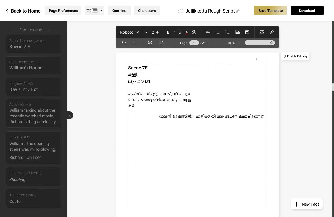Image resolution: width=334 pixels, height=217 pixels.
Task: Undo the last change
Action: tap(124, 43)
